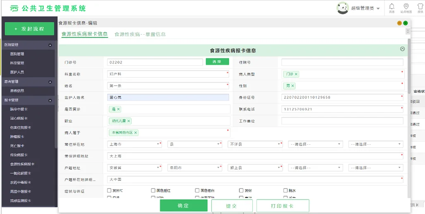Focus the 科室名称 field showing 妇产科

(168, 74)
